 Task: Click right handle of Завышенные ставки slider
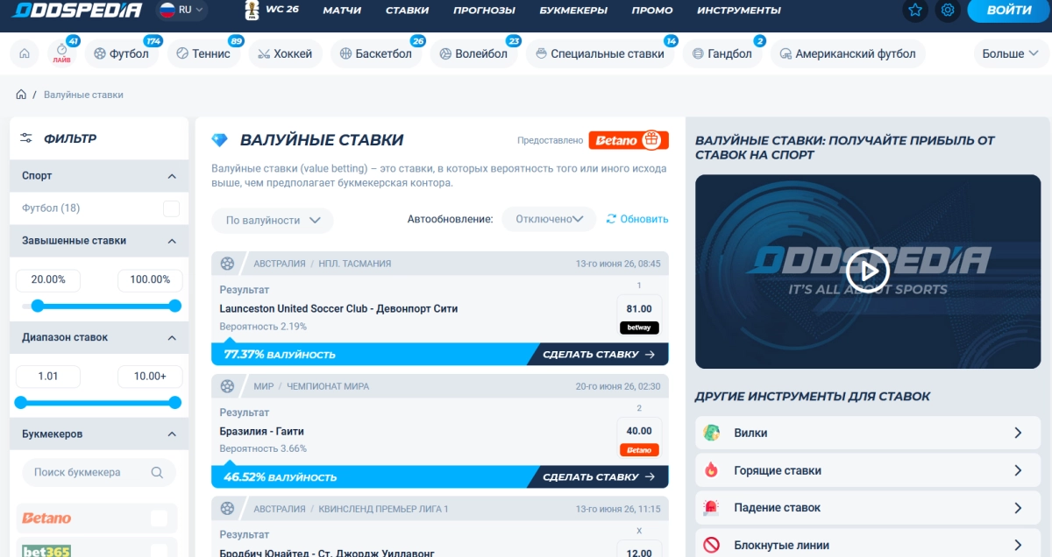[174, 306]
